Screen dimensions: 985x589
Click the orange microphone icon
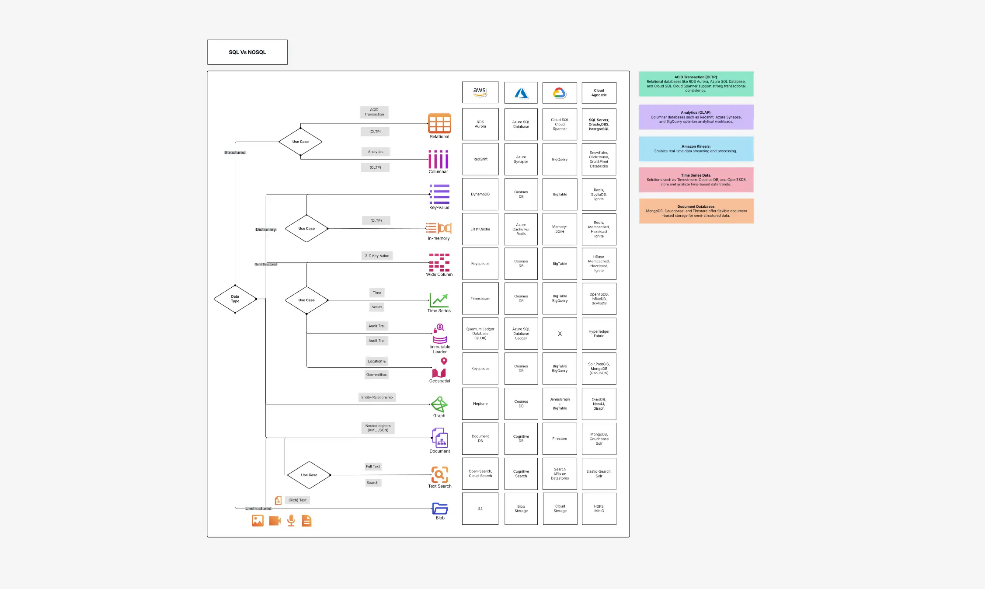[x=291, y=520]
